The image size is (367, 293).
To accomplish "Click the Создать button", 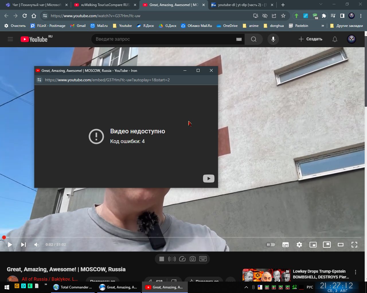I will coord(311,39).
